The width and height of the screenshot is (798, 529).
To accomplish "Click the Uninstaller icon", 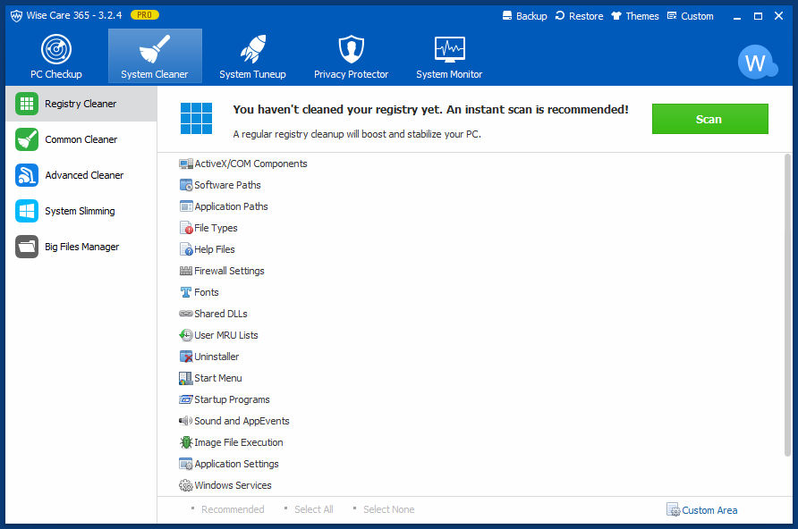I will pos(186,357).
